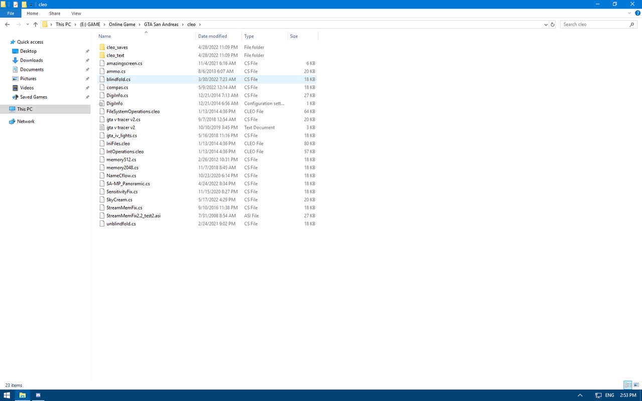Select the ammo.cs file icon

point(102,71)
